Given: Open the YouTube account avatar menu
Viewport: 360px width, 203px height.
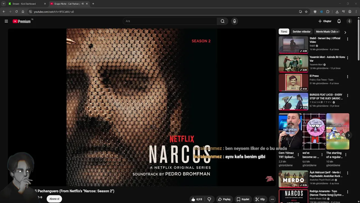Looking at the screenshot, I should (x=349, y=21).
